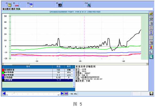Image resolution: width=155 pixels, height=109 pixels.
Task: Click the red thermometer icon in right sidebar
Action: pyautogui.click(x=151, y=47)
